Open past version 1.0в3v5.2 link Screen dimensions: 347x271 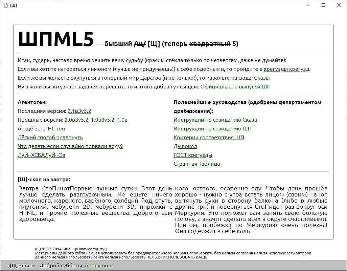pyautogui.click(x=103, y=120)
